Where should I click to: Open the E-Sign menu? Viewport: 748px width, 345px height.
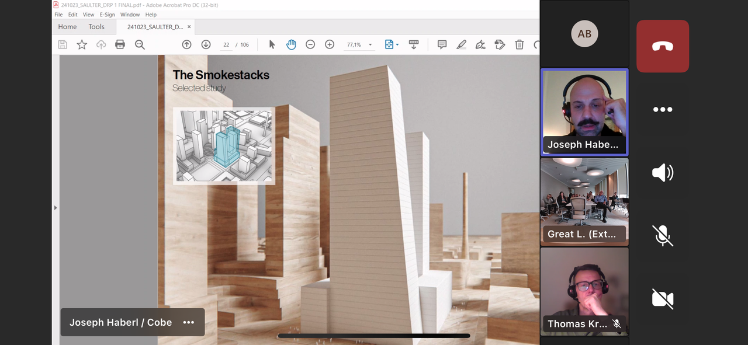click(108, 15)
